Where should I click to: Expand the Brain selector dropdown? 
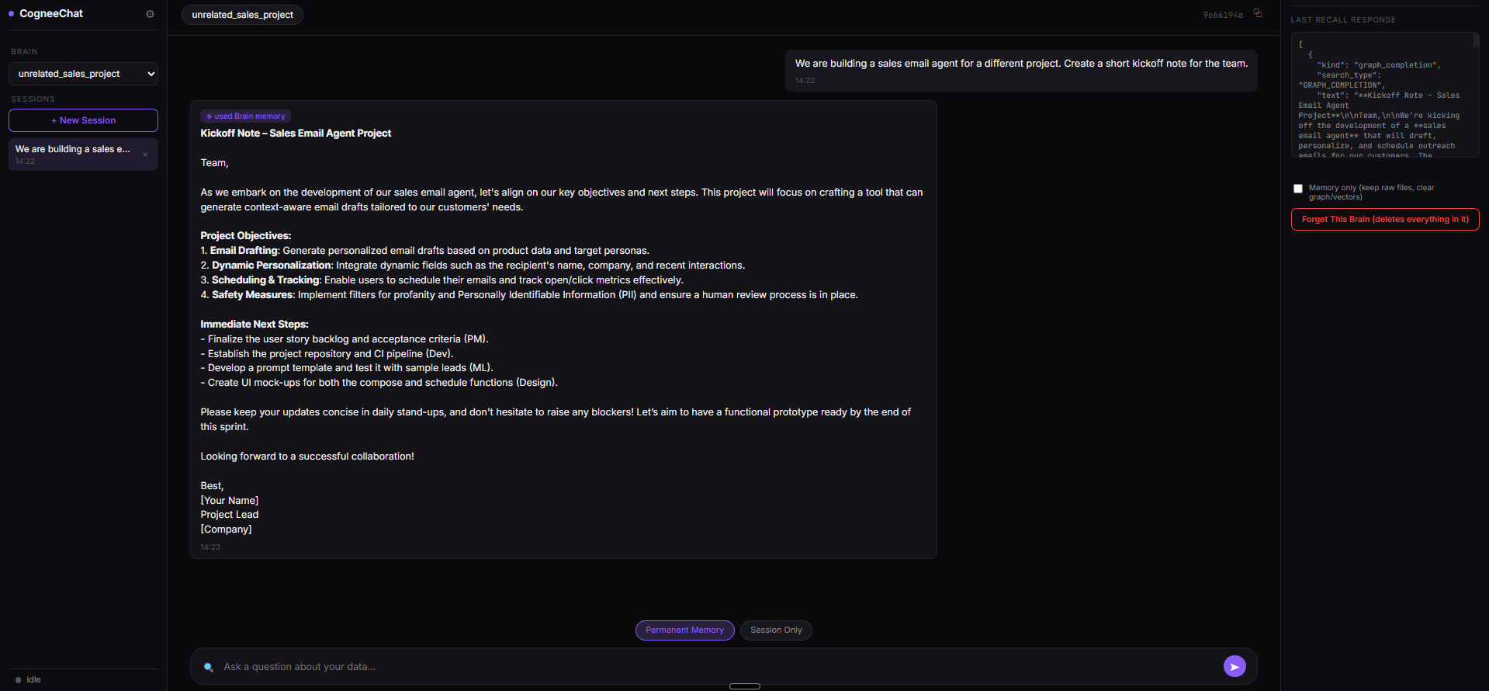click(x=83, y=74)
